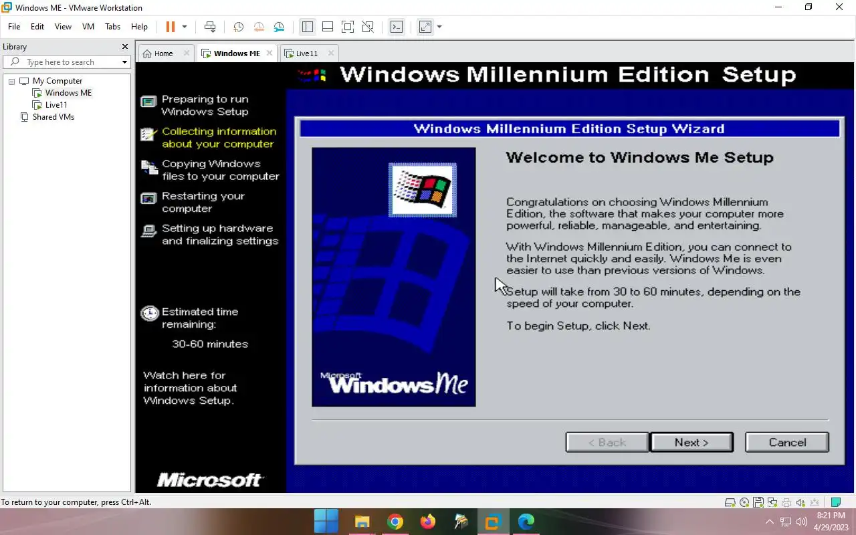
Task: Select My Computer in the library
Action: (x=57, y=81)
